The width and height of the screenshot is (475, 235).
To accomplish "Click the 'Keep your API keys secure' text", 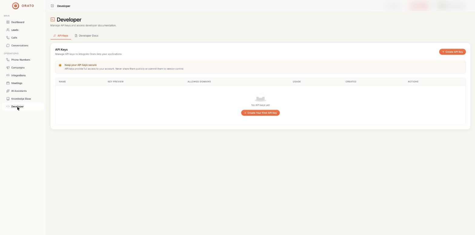I will tap(81, 65).
